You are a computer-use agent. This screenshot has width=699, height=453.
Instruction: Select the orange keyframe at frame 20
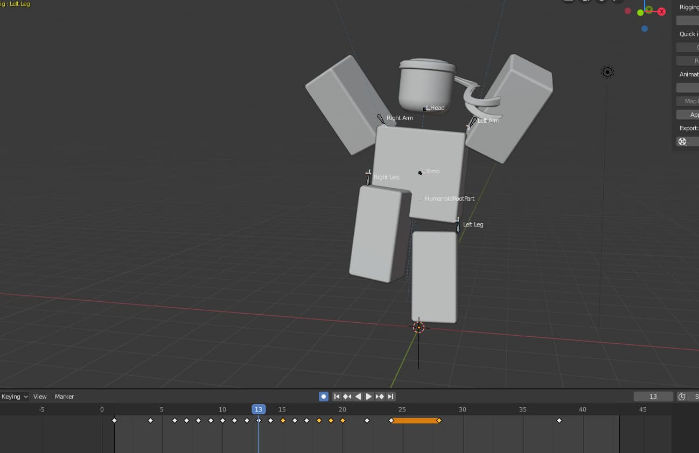[342, 420]
